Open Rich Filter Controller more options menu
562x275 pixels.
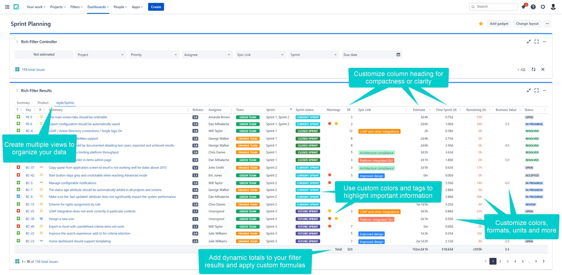point(544,42)
